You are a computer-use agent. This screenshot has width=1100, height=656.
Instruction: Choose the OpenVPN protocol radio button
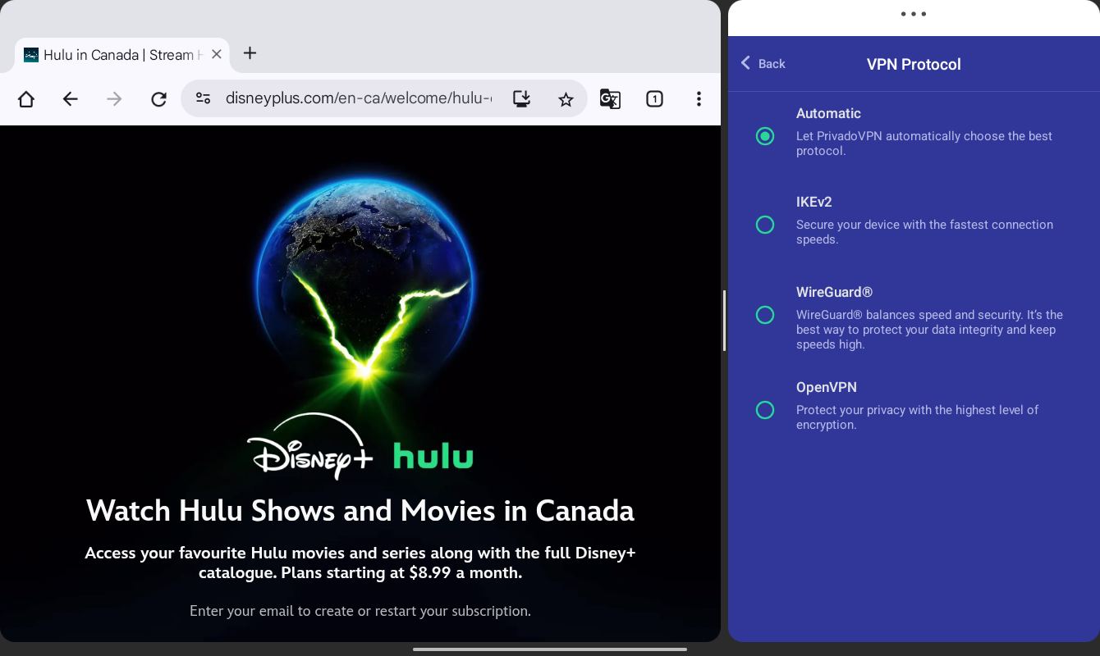pos(765,410)
